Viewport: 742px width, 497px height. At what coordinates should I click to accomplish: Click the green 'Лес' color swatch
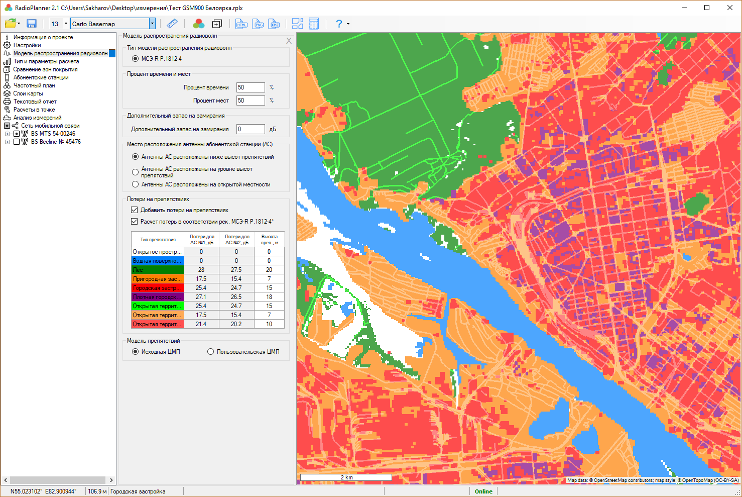pyautogui.click(x=157, y=270)
